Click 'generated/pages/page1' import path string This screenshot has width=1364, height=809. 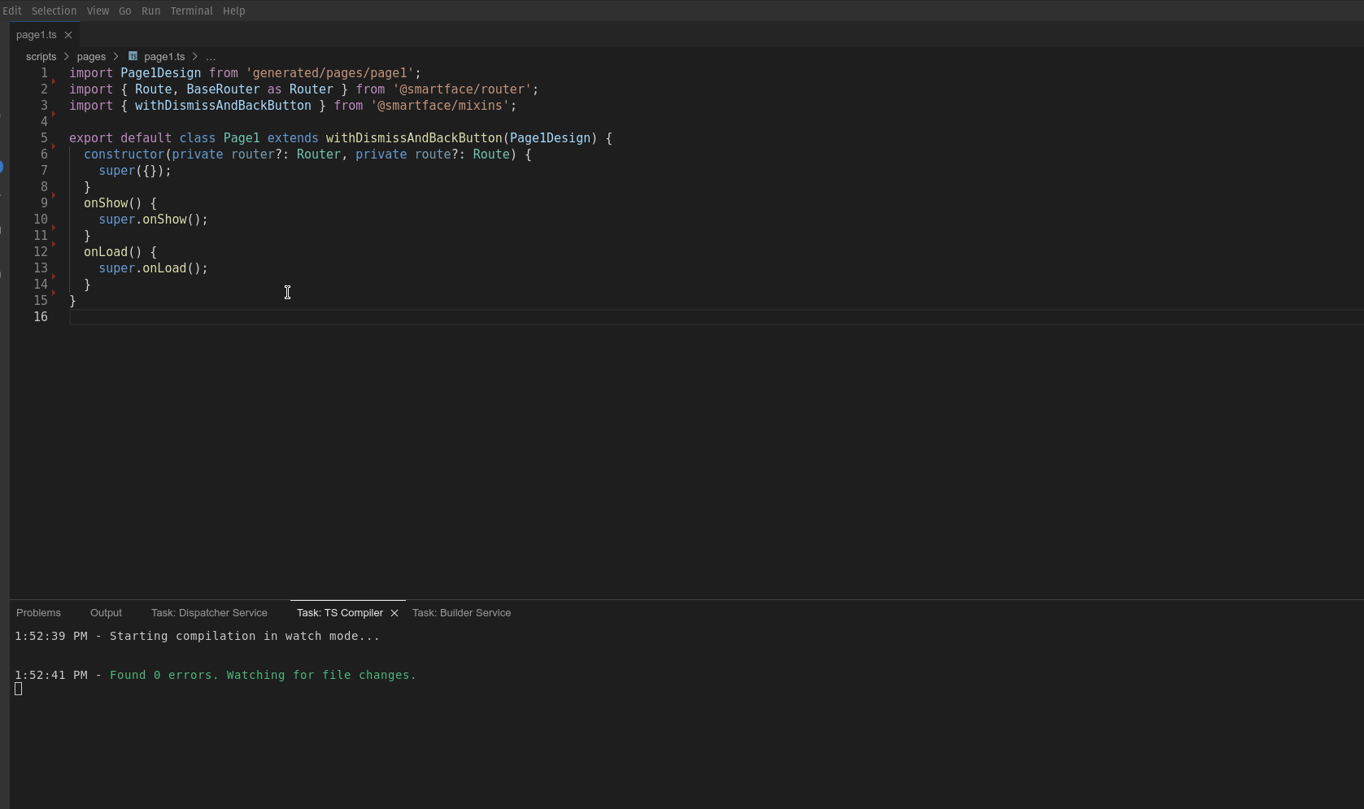329,73
